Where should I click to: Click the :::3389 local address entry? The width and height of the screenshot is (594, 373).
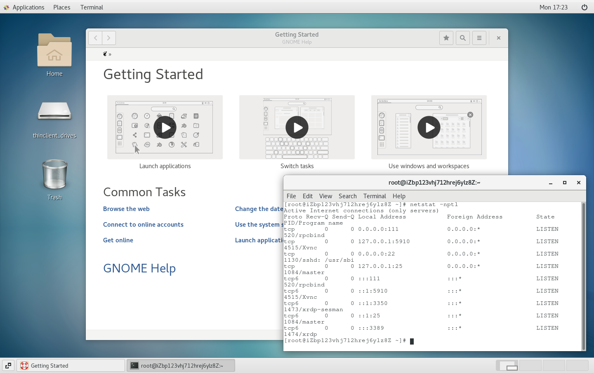point(371,328)
